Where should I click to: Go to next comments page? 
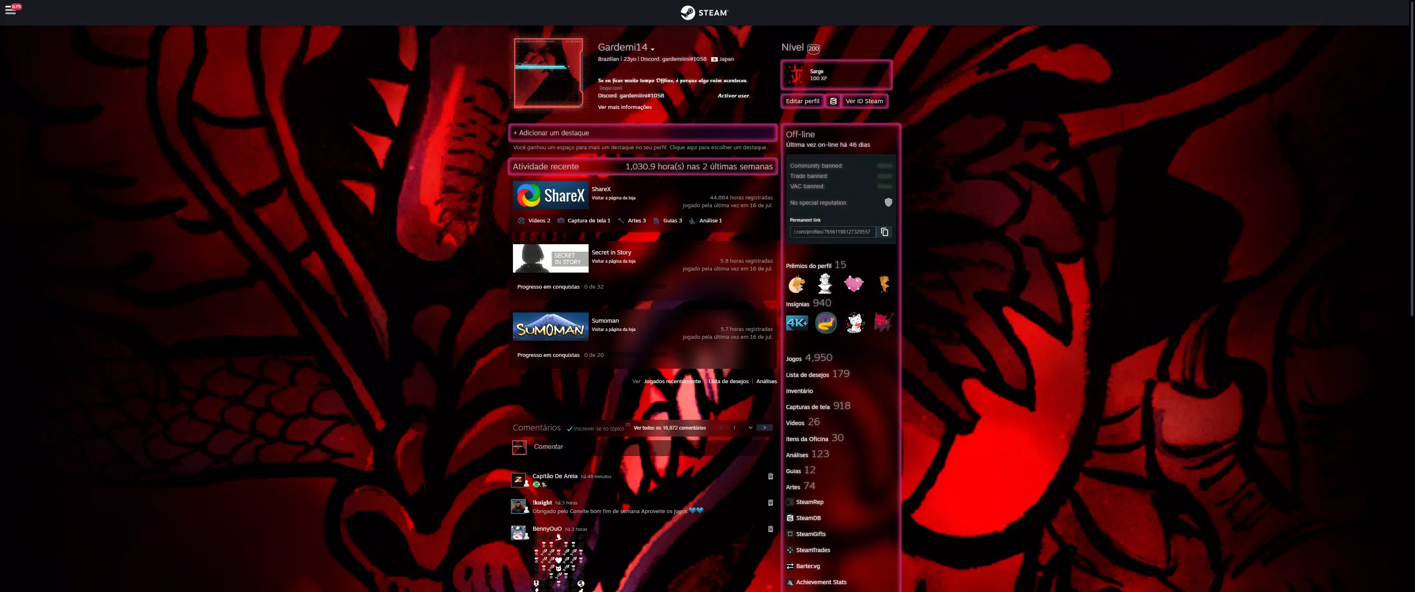point(764,428)
